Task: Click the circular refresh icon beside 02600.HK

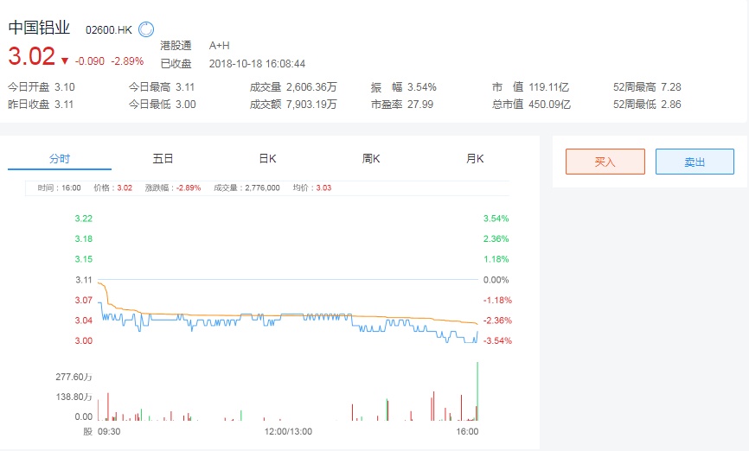Action: coord(145,29)
